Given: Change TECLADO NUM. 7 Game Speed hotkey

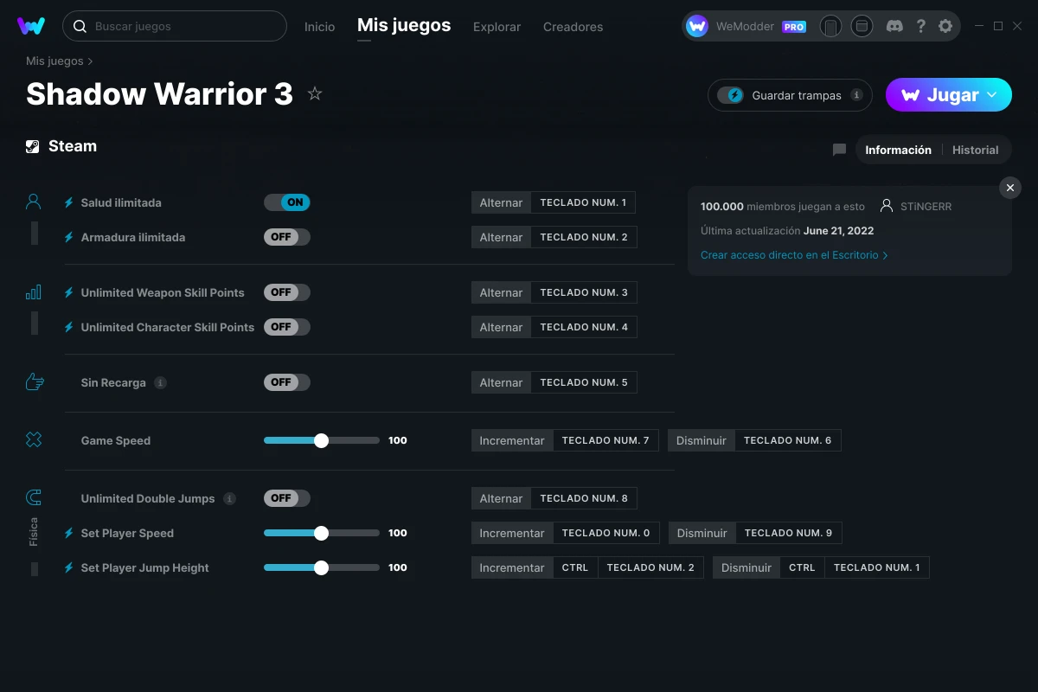Looking at the screenshot, I should click(x=605, y=440).
